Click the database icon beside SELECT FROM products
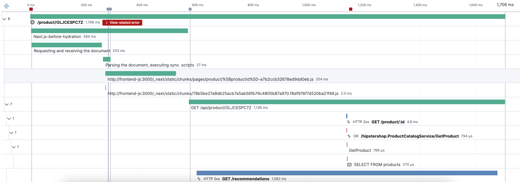 349,165
